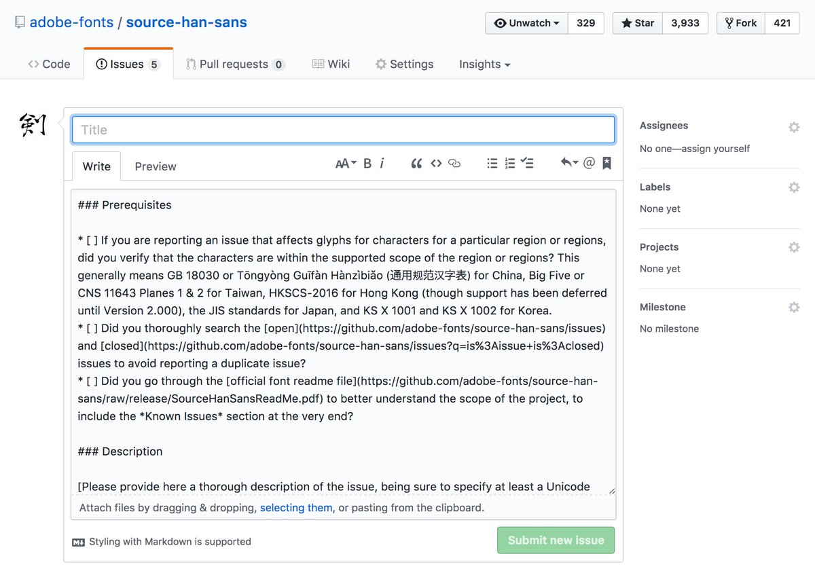The width and height of the screenshot is (815, 573).
Task: Insert inline code formatting
Action: tap(435, 163)
